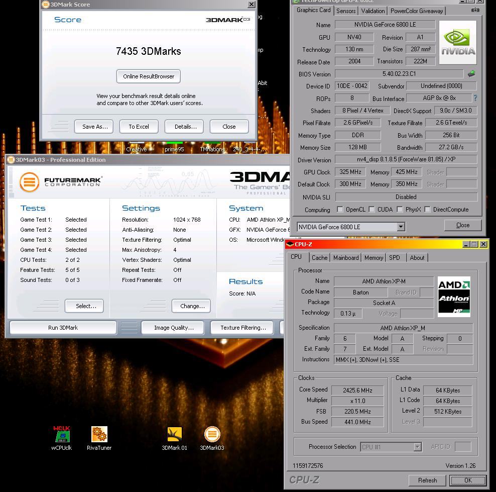The height and width of the screenshot is (492, 496).
Task: Click the prime95 desktop label
Action: [x=174, y=149]
